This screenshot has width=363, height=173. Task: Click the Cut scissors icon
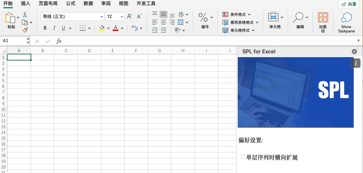(25, 15)
